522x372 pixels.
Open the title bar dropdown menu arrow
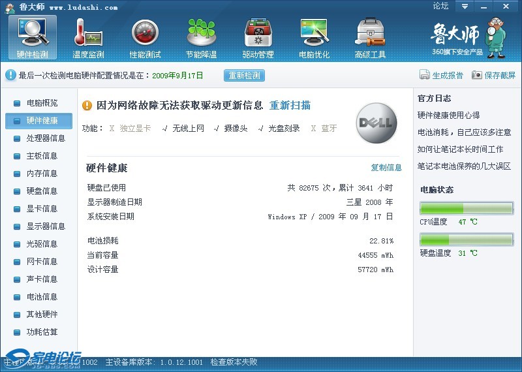tap(465, 7)
